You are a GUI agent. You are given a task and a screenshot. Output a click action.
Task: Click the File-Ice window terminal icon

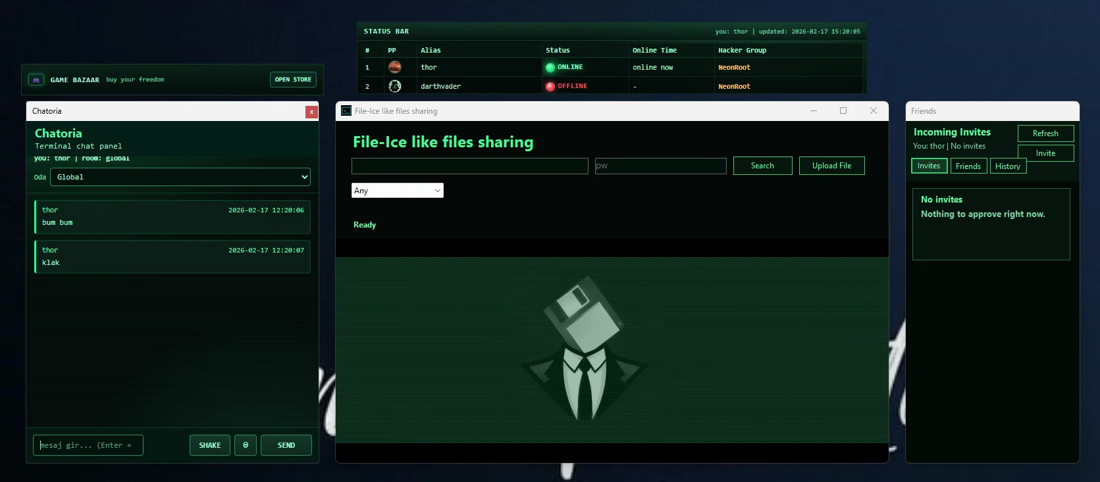tap(346, 110)
